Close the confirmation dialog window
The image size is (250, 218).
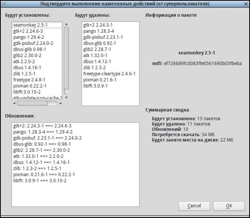pyautogui.click(x=246, y=4)
